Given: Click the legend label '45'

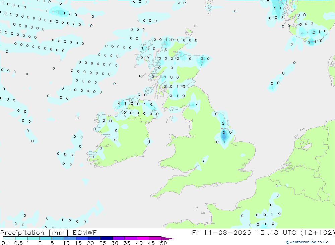Looking at the screenshot, I should [151, 243].
